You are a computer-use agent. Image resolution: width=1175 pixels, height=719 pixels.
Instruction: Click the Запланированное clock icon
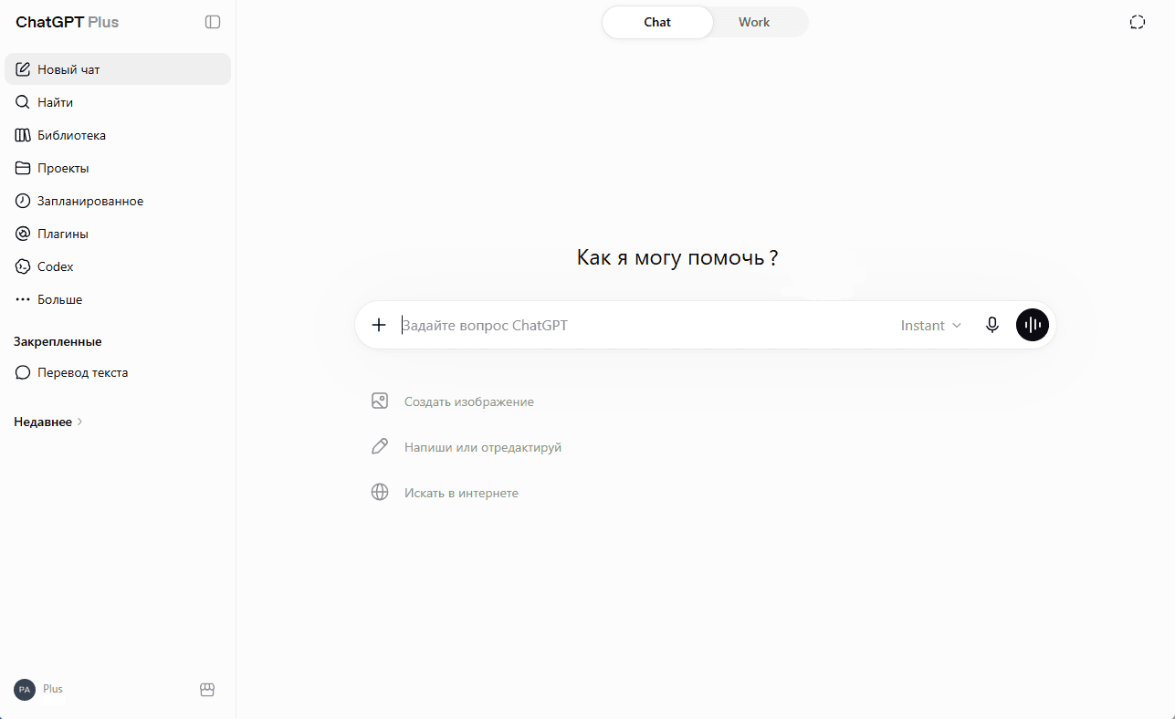(x=23, y=201)
